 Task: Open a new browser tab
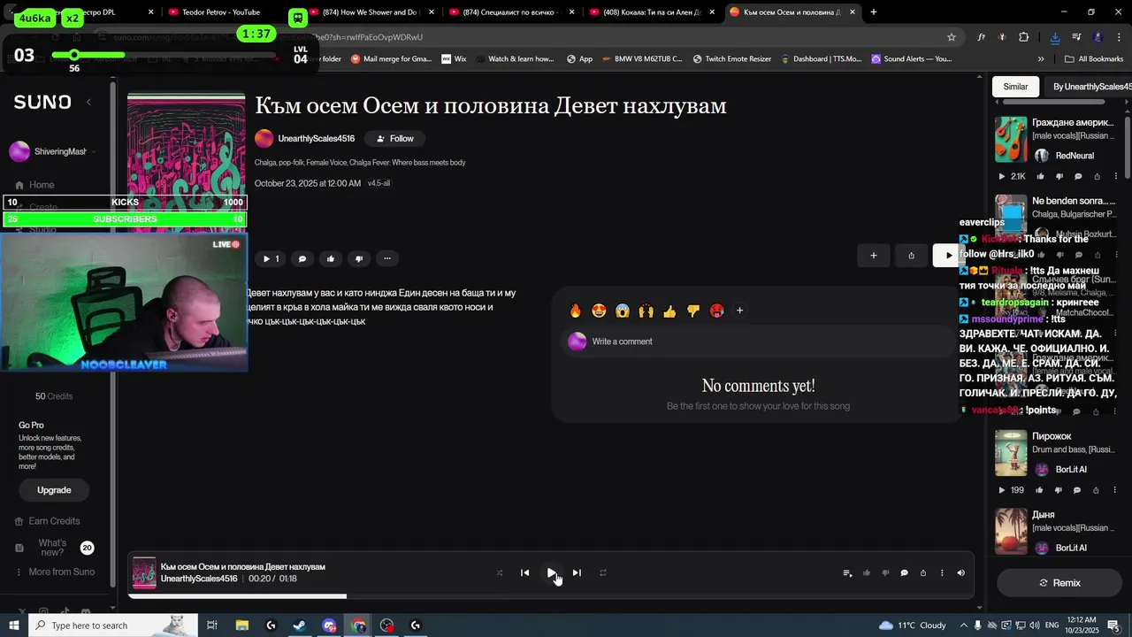[x=874, y=12]
